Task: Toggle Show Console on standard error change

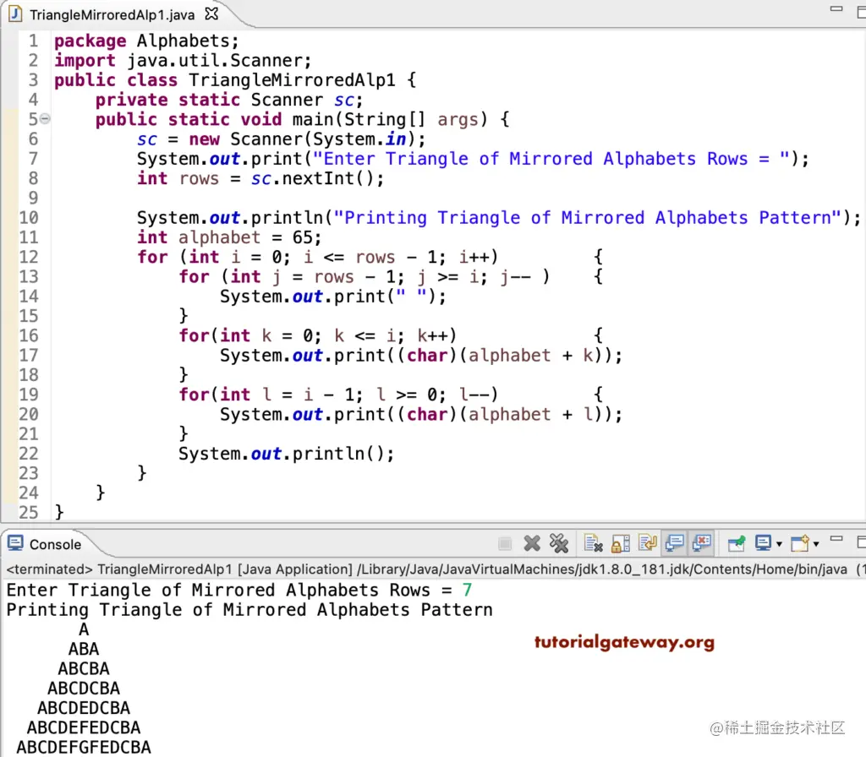Action: (701, 543)
